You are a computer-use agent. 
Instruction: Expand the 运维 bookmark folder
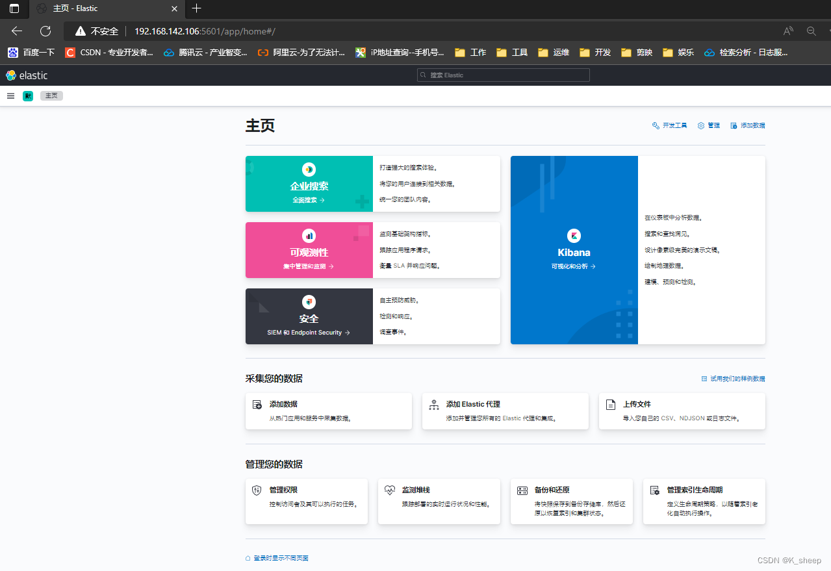[554, 53]
